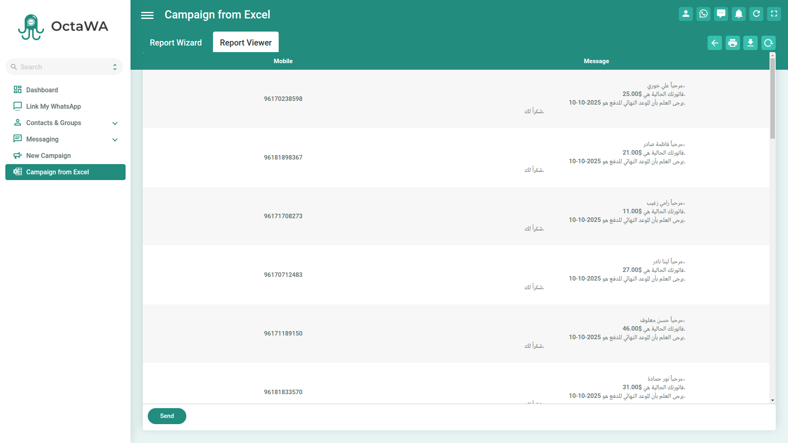Click the back arrow report button
The height and width of the screenshot is (443, 788).
pos(715,43)
